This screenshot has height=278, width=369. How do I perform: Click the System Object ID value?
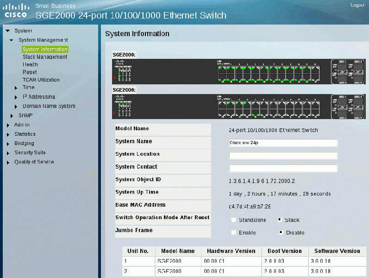(262, 181)
